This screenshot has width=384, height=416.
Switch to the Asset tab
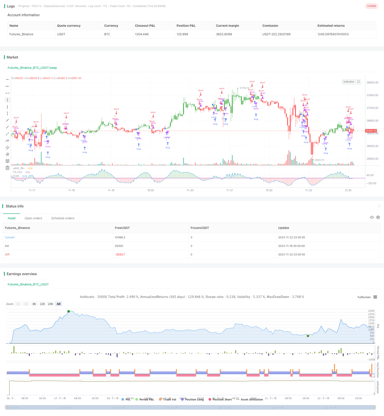(x=12, y=218)
